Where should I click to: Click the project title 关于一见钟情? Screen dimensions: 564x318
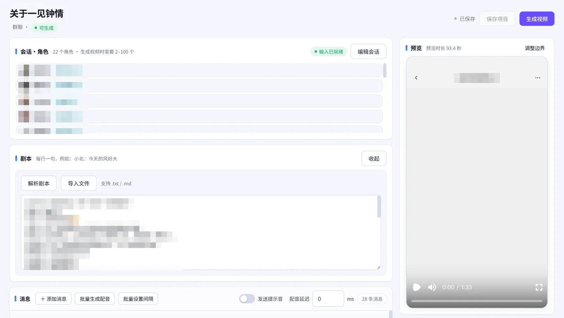pos(36,13)
